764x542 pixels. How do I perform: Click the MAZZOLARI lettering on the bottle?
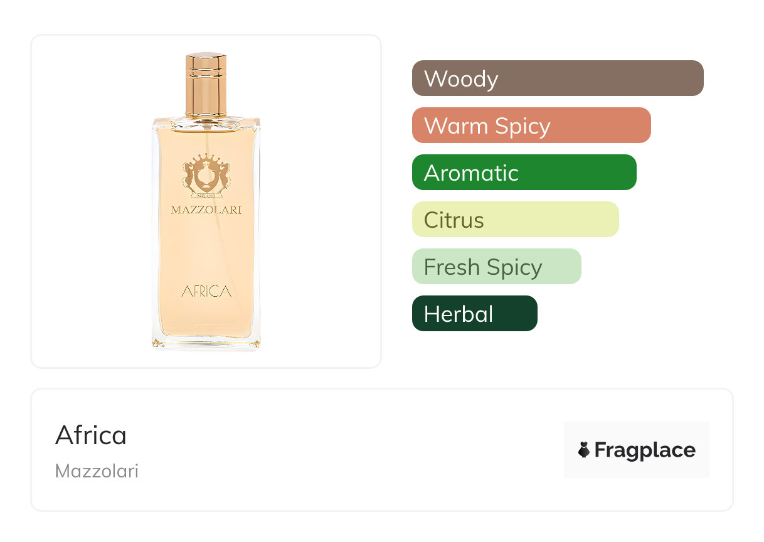pos(206,210)
